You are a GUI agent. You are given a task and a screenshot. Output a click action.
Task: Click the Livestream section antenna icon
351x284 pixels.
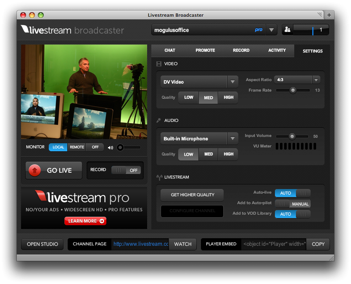pyautogui.click(x=159, y=177)
